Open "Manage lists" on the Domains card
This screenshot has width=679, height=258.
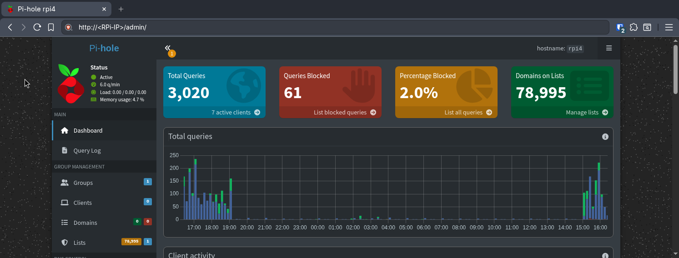coord(586,112)
